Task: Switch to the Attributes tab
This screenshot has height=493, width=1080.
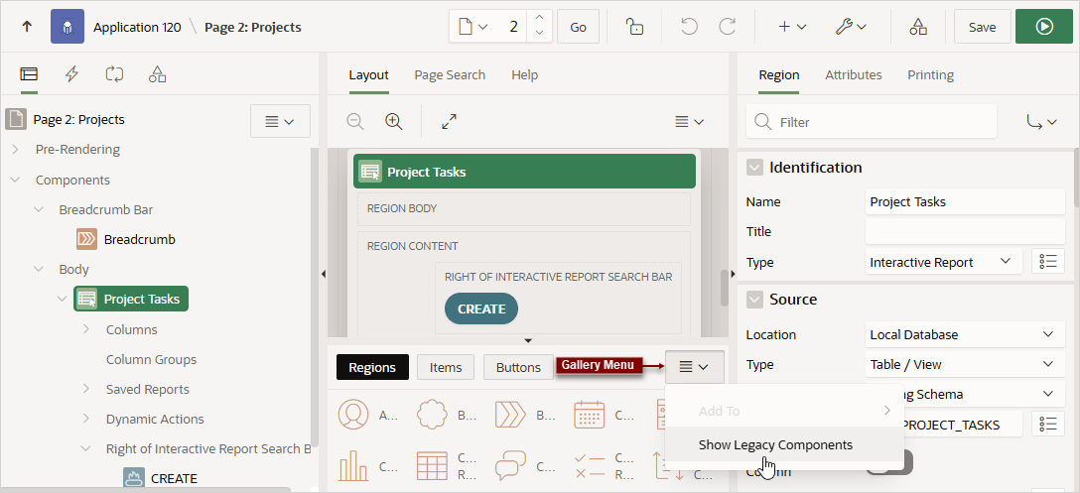Action: [854, 74]
